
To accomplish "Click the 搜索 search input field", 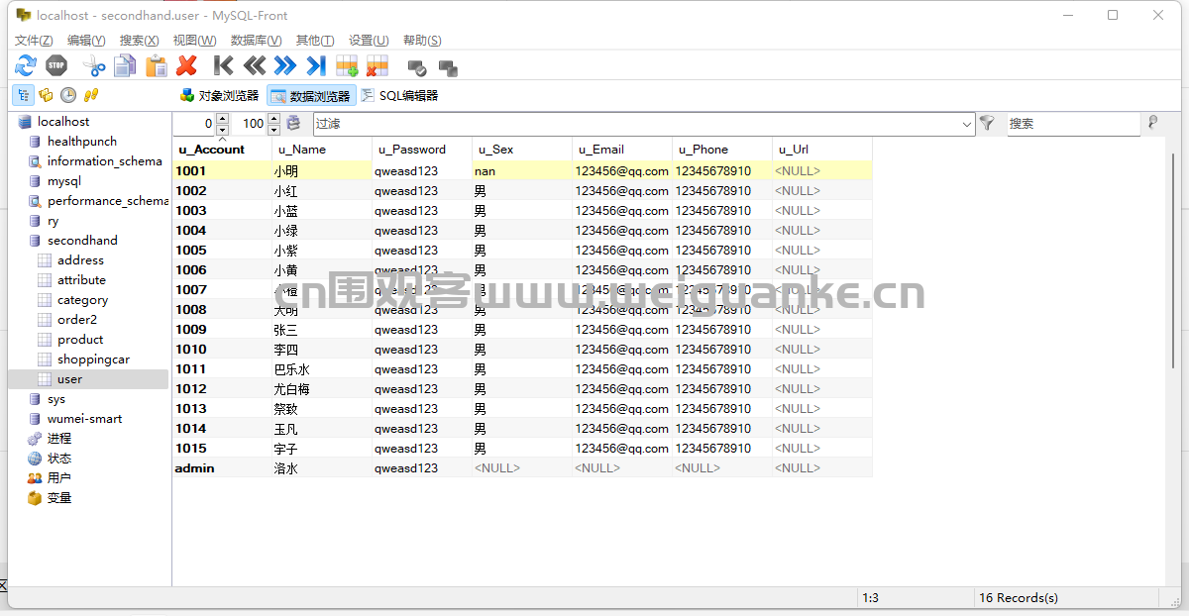I will click(1073, 124).
